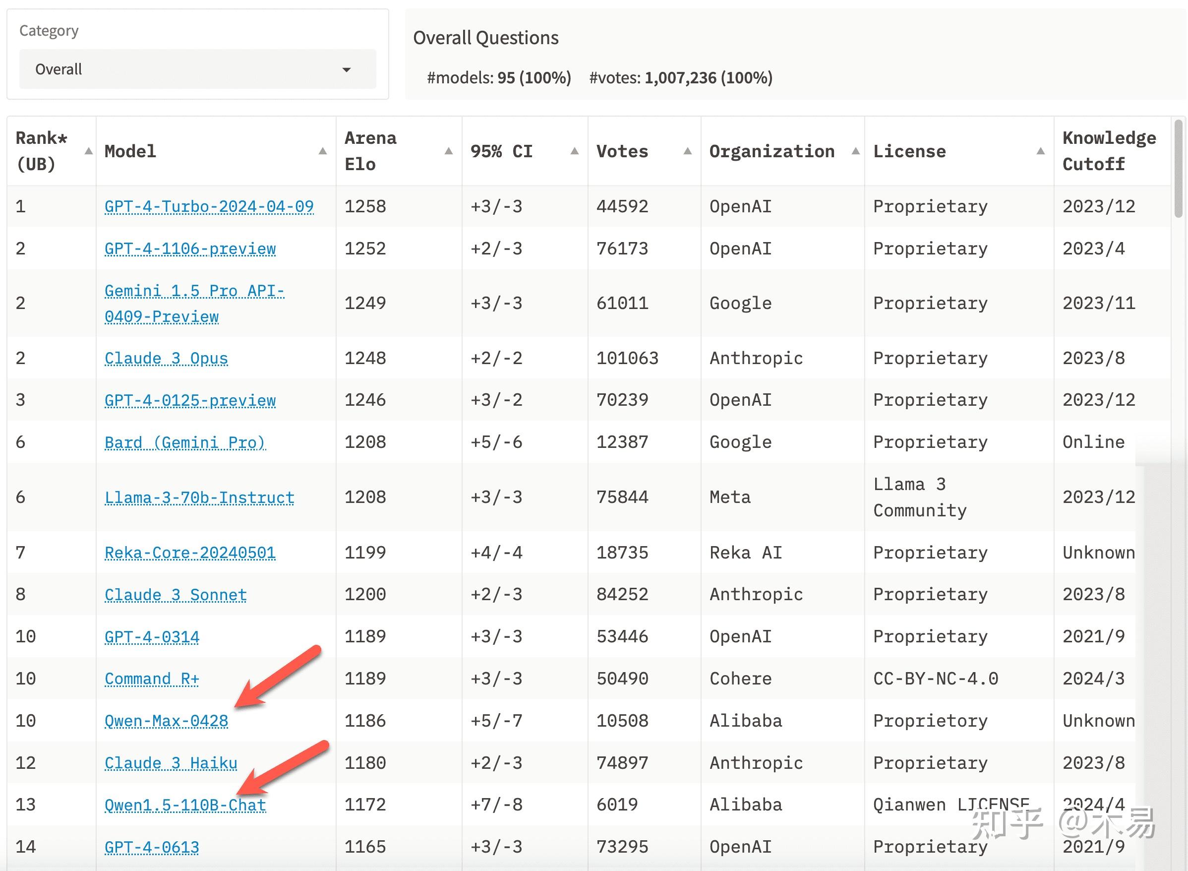Click the table's vertical scrollbar thumb
Screen dimensions: 1188x871
(x=1179, y=169)
